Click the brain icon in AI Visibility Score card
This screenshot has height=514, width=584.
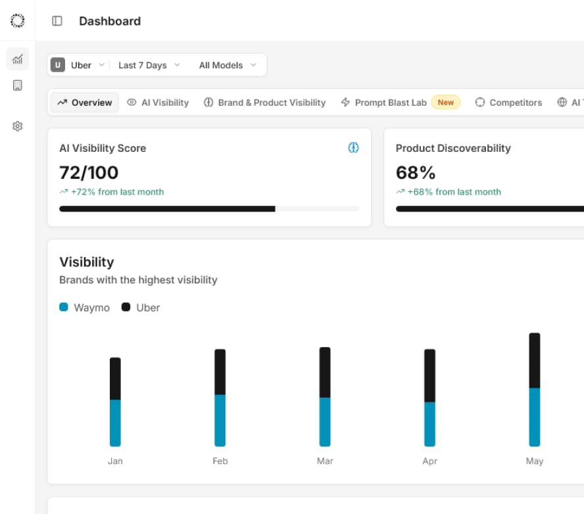point(353,148)
